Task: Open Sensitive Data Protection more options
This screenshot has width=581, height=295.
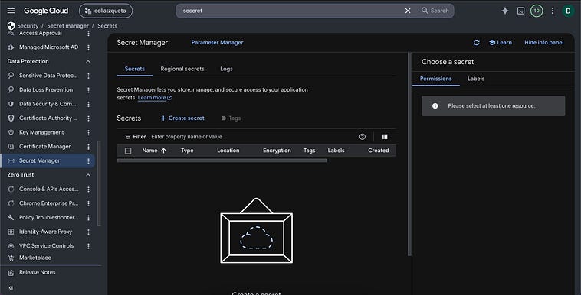Action: pos(88,76)
